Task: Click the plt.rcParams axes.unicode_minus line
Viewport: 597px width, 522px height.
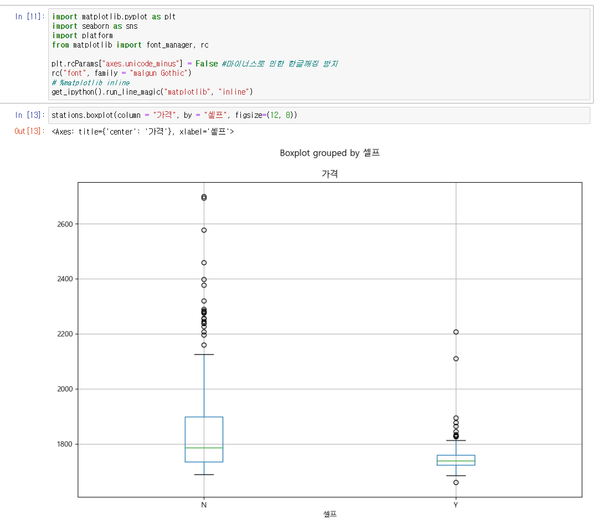Action: [x=194, y=64]
